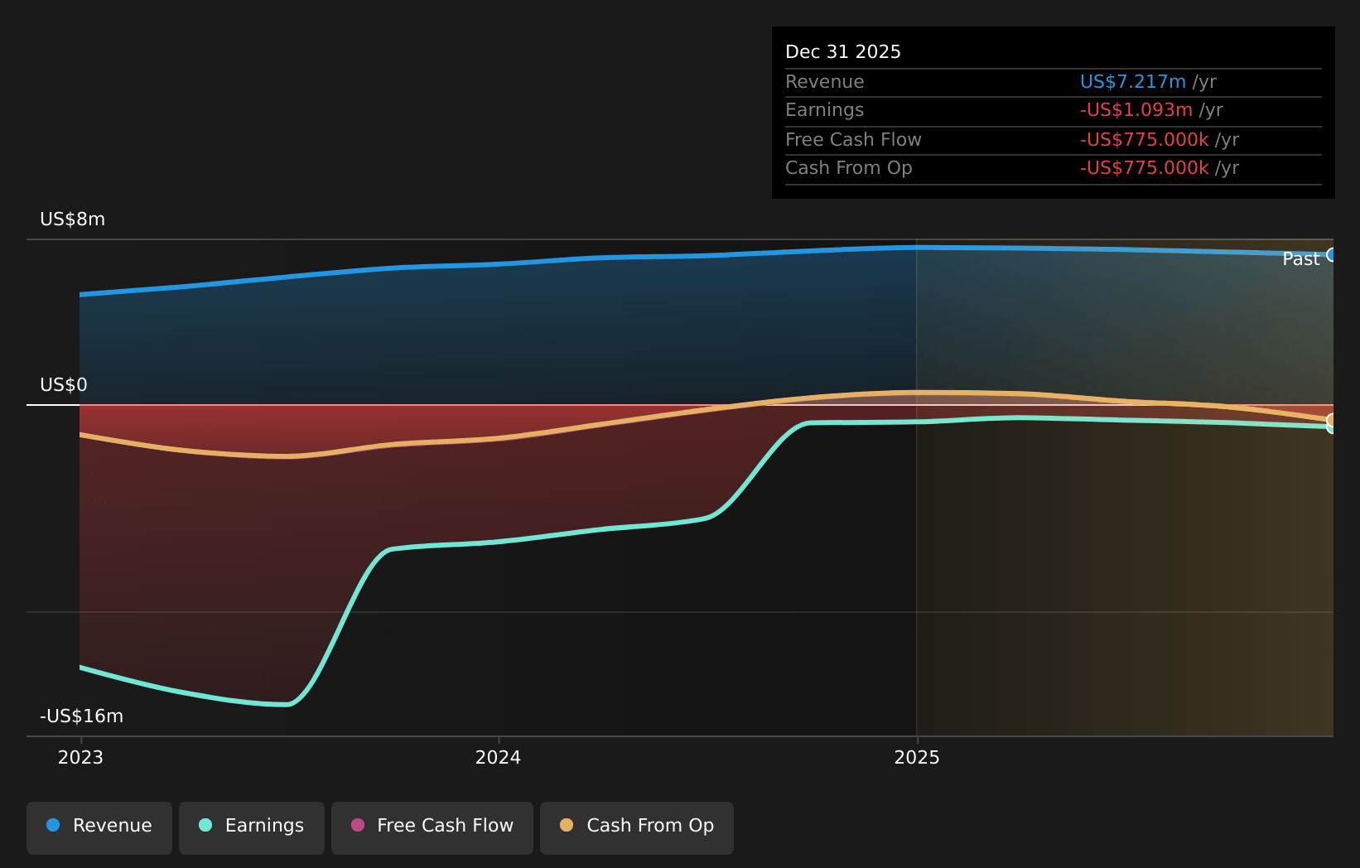
Task: Select the orange Cash From Op endpoint marker
Action: click(1332, 419)
